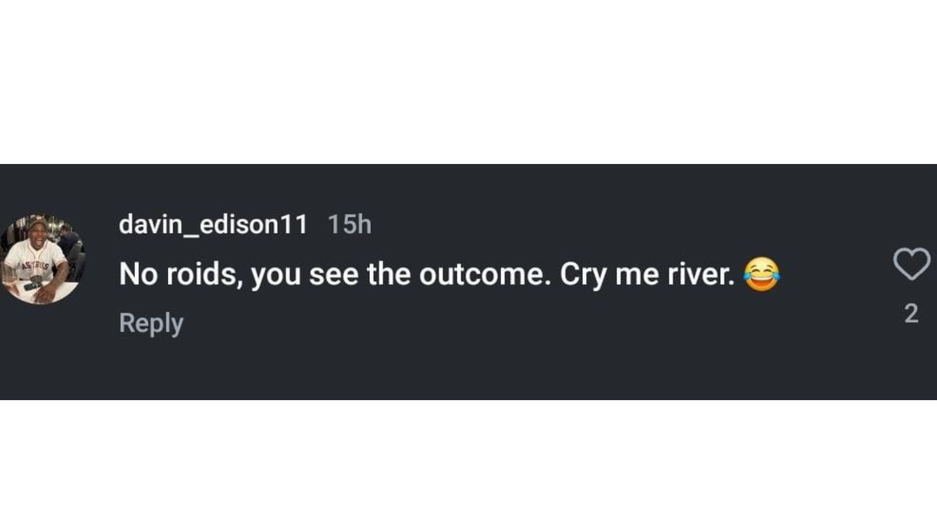This screenshot has width=937, height=527.
Task: Click the "edison11" part of the username
Action: pyautogui.click(x=254, y=224)
